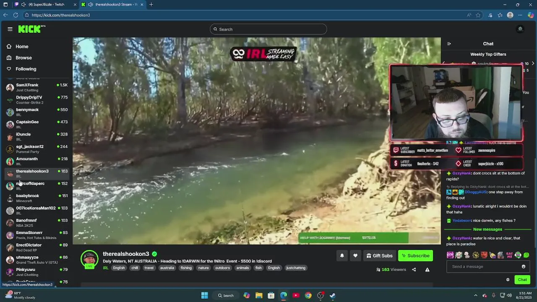Viewport: 537px width, 302px height.
Task: Open tab actions dropdown at window top-left
Action: tap(5, 5)
